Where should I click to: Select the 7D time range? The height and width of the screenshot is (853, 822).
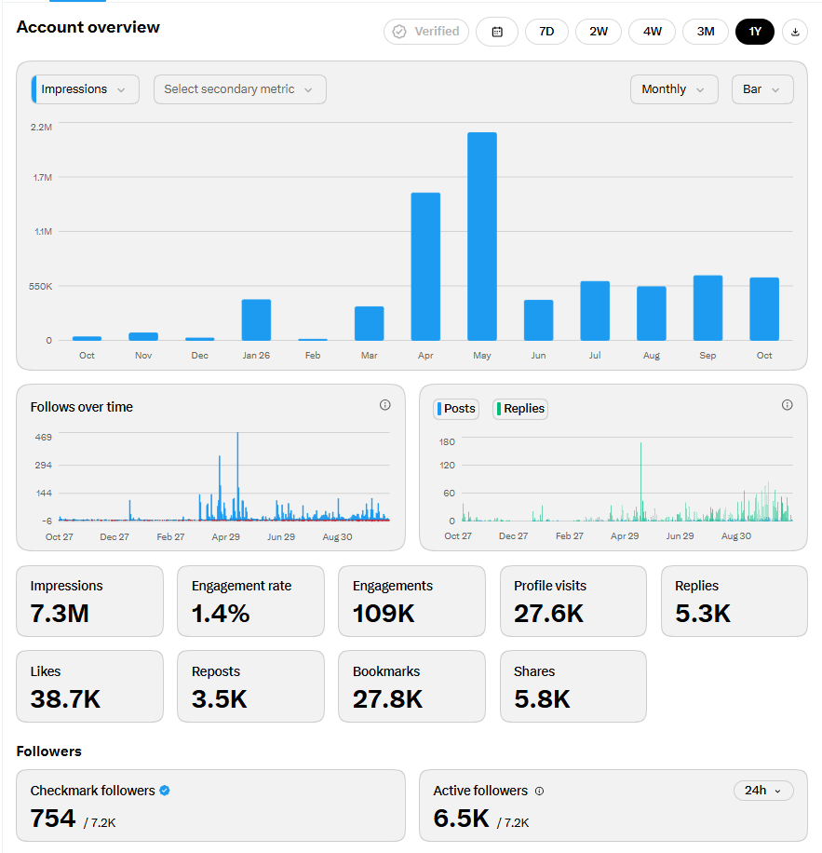[546, 32]
